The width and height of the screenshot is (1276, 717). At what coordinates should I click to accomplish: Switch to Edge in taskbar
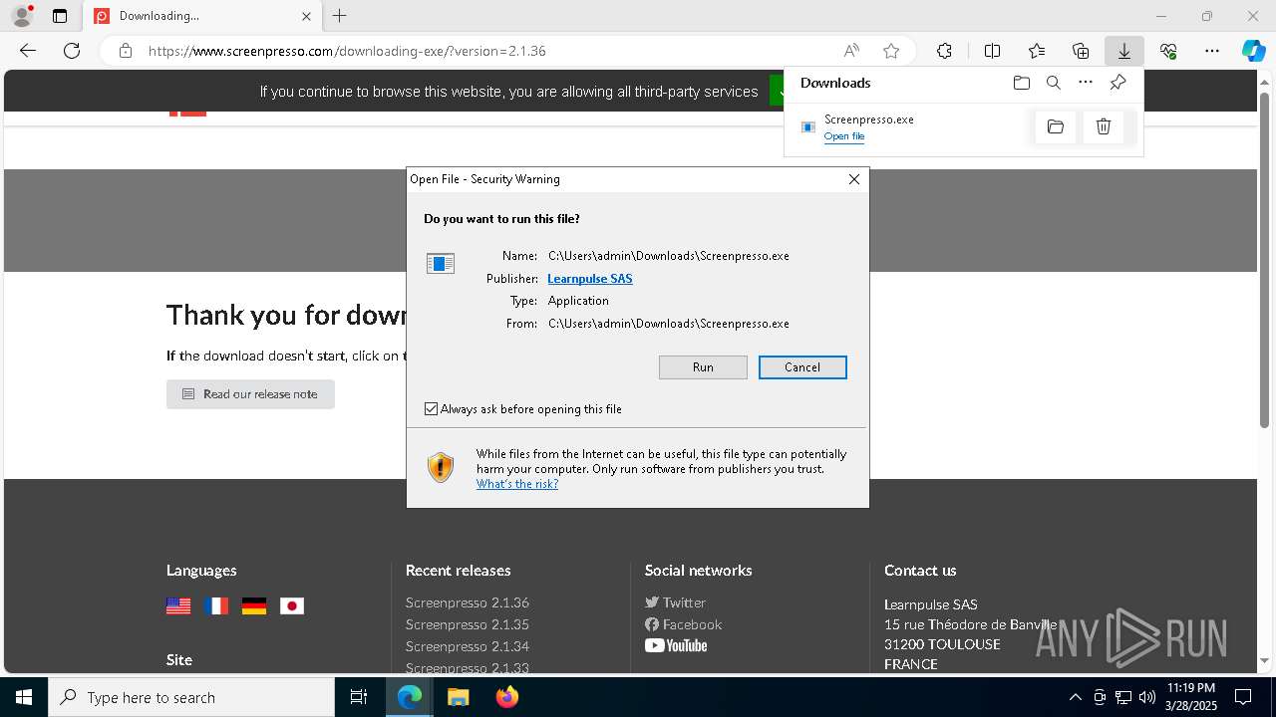click(x=410, y=697)
